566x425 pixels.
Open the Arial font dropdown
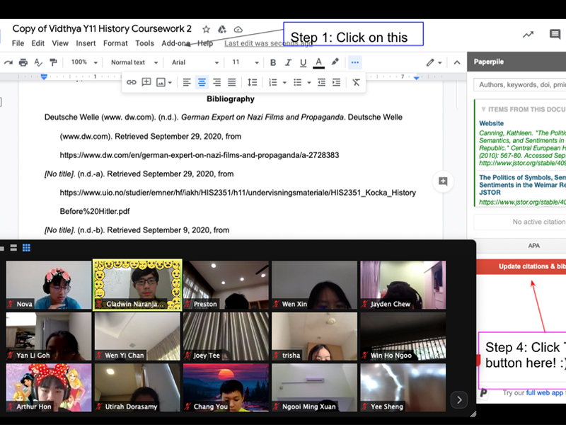tap(195, 62)
